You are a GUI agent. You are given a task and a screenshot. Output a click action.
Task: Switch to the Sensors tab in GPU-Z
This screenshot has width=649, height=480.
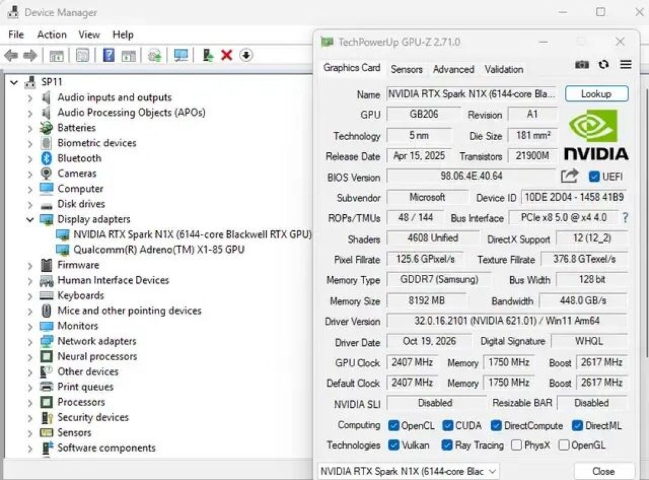pyautogui.click(x=406, y=69)
